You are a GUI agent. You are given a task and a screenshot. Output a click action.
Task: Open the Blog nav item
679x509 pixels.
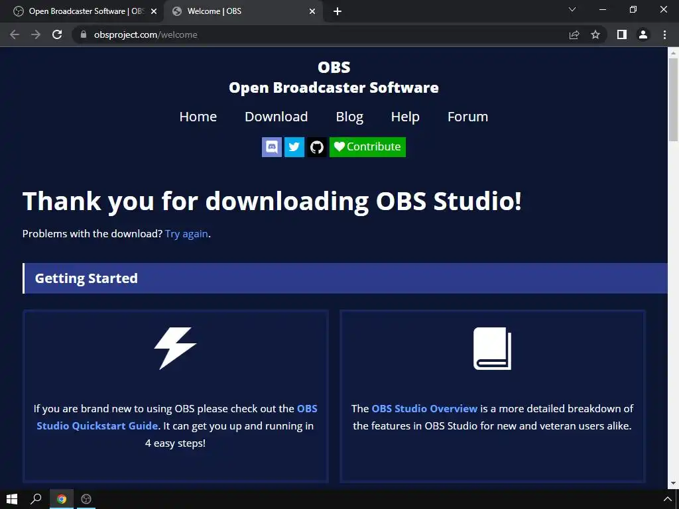pos(349,117)
